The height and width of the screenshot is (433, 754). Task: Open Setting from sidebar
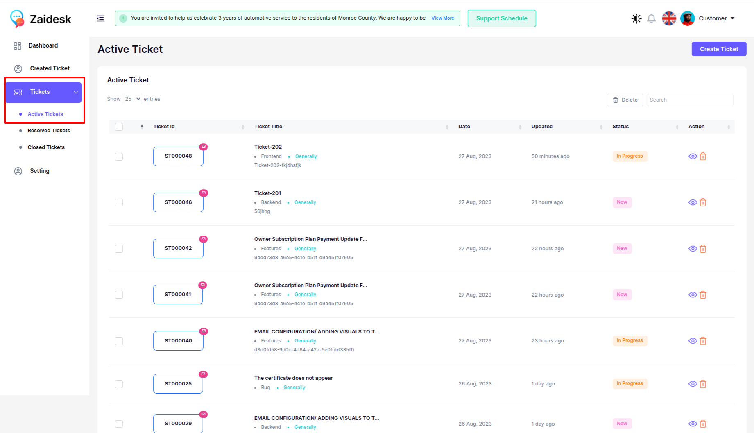click(39, 171)
